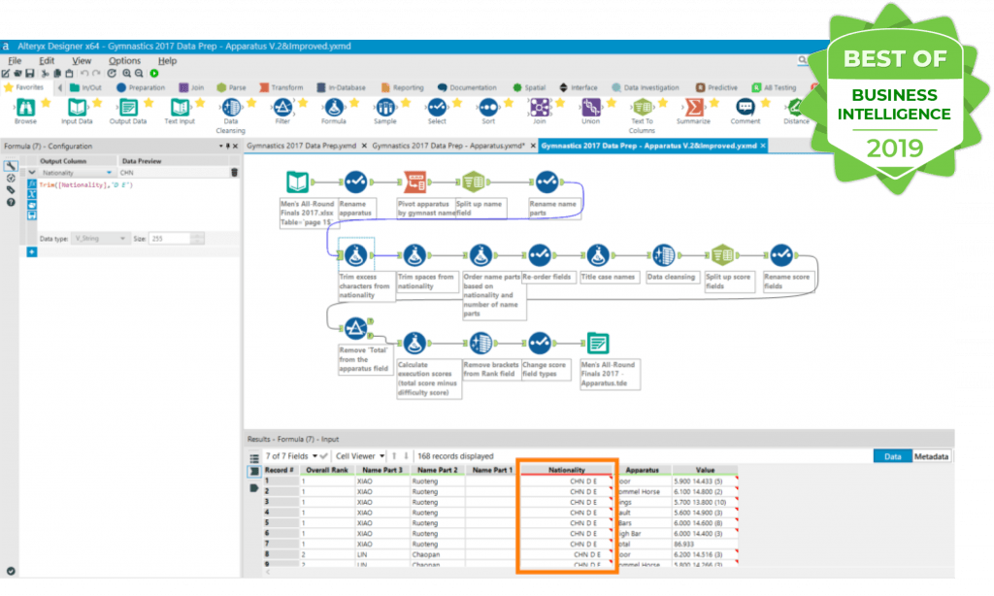994x596 pixels.
Task: Click the Zoom Out toolbar icon
Action: coord(139,74)
